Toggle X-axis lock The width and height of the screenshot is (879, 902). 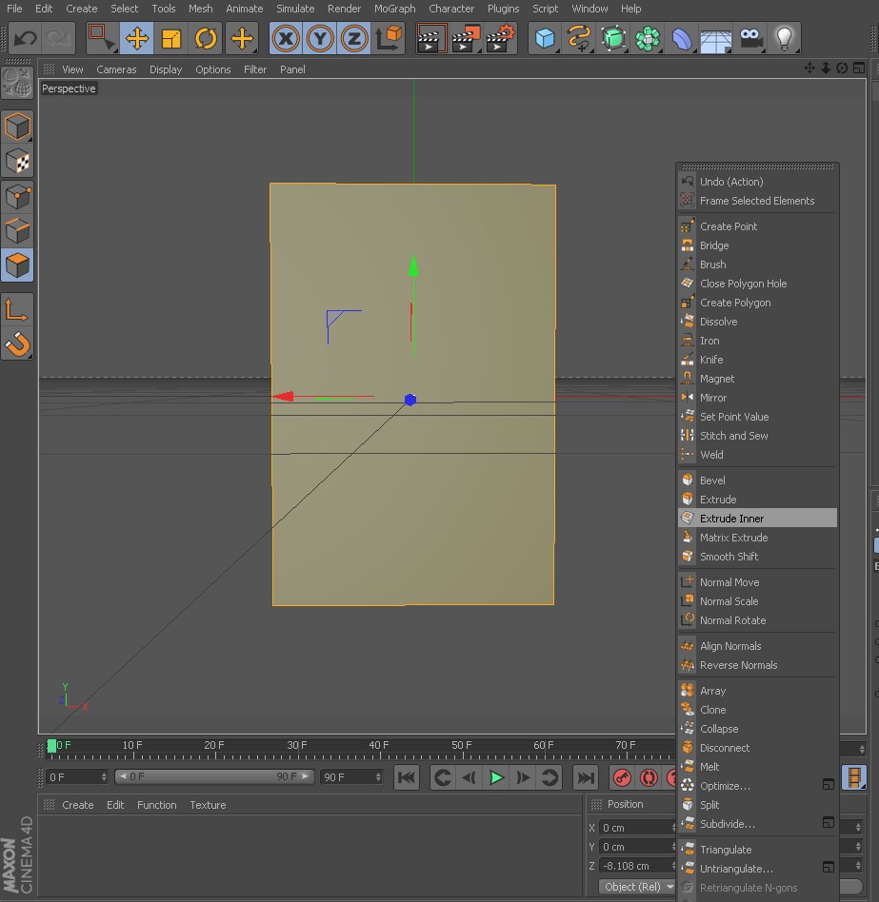point(286,38)
